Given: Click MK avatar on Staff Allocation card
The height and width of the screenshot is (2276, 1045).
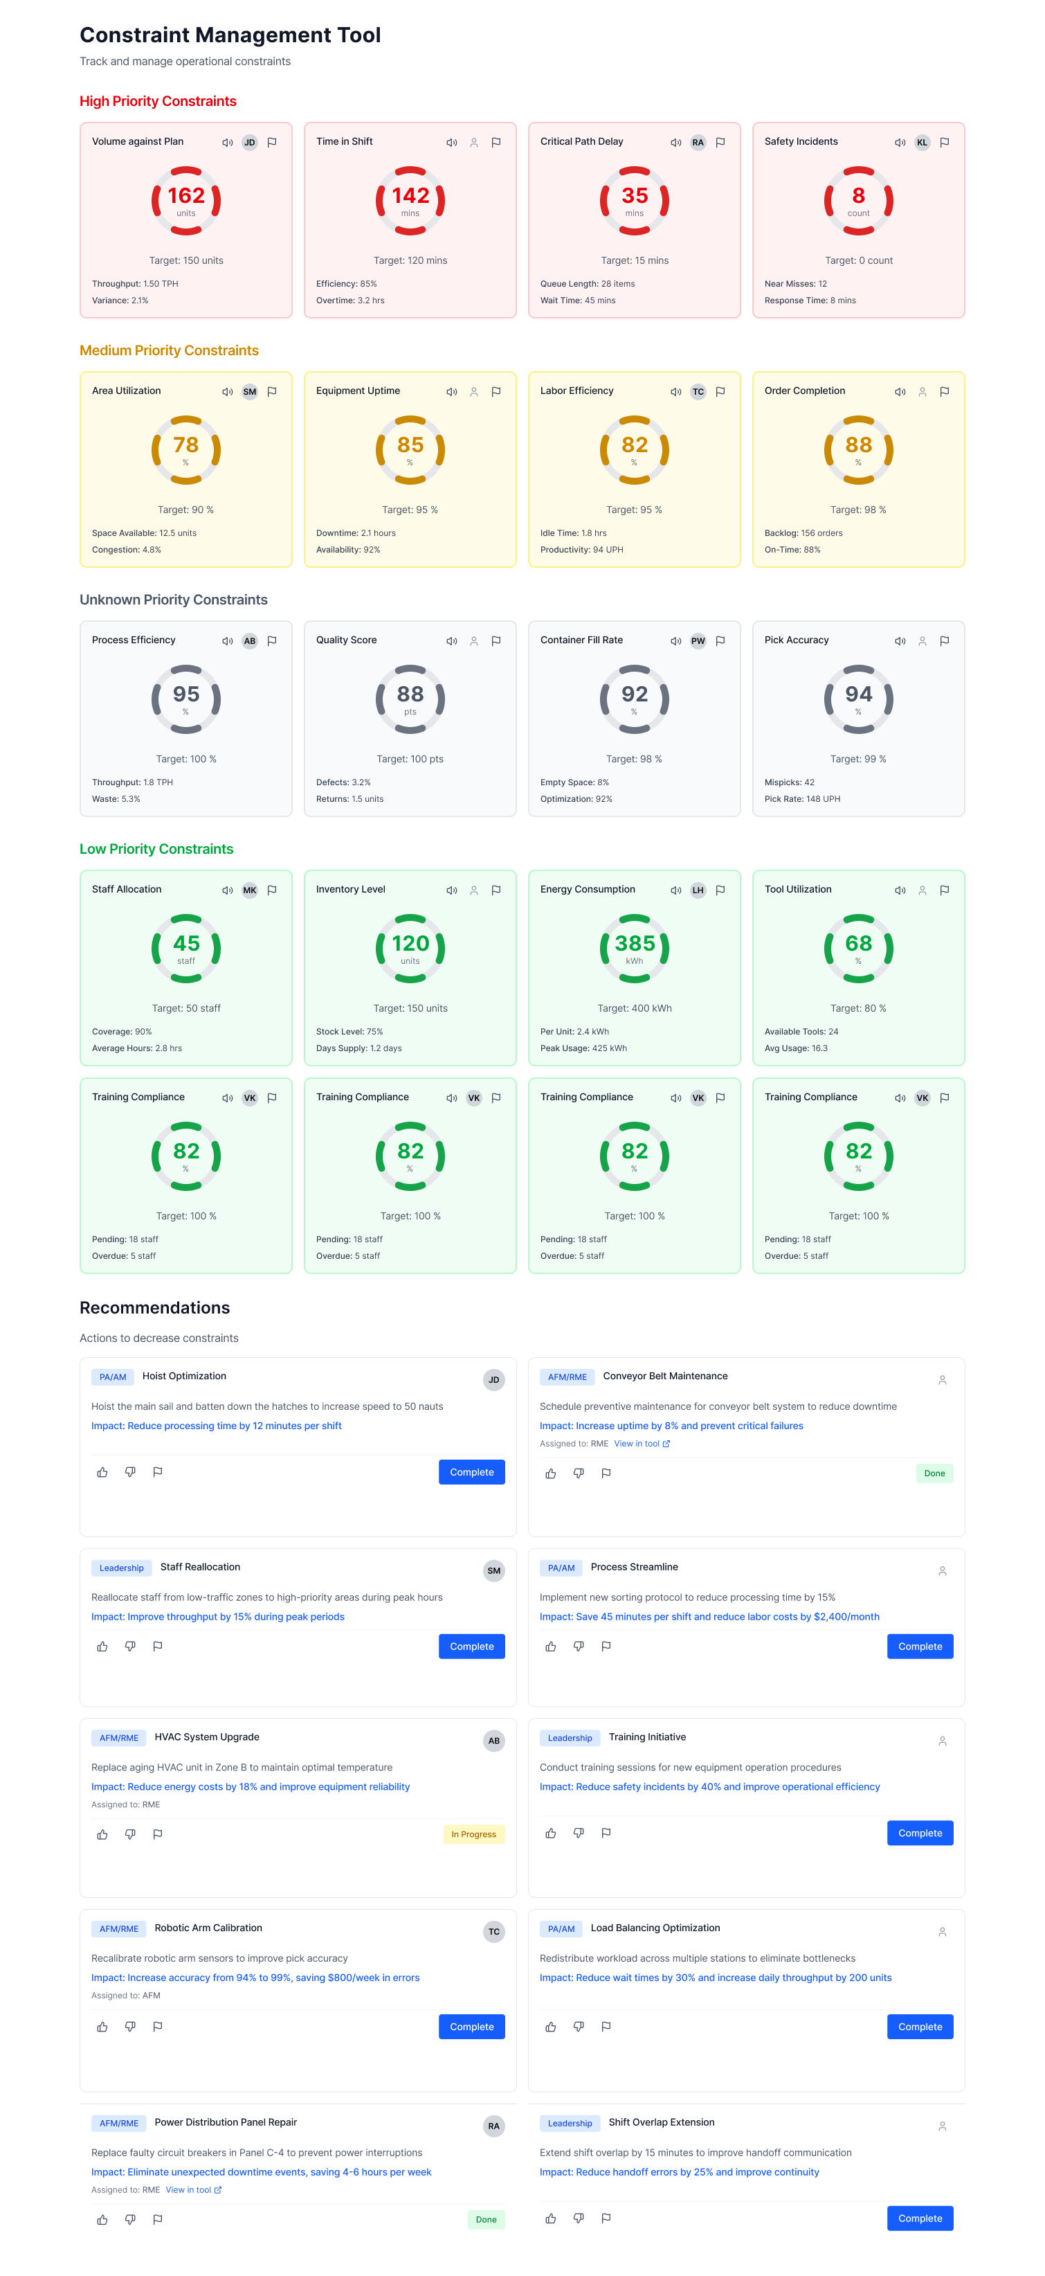Looking at the screenshot, I should pos(250,890).
